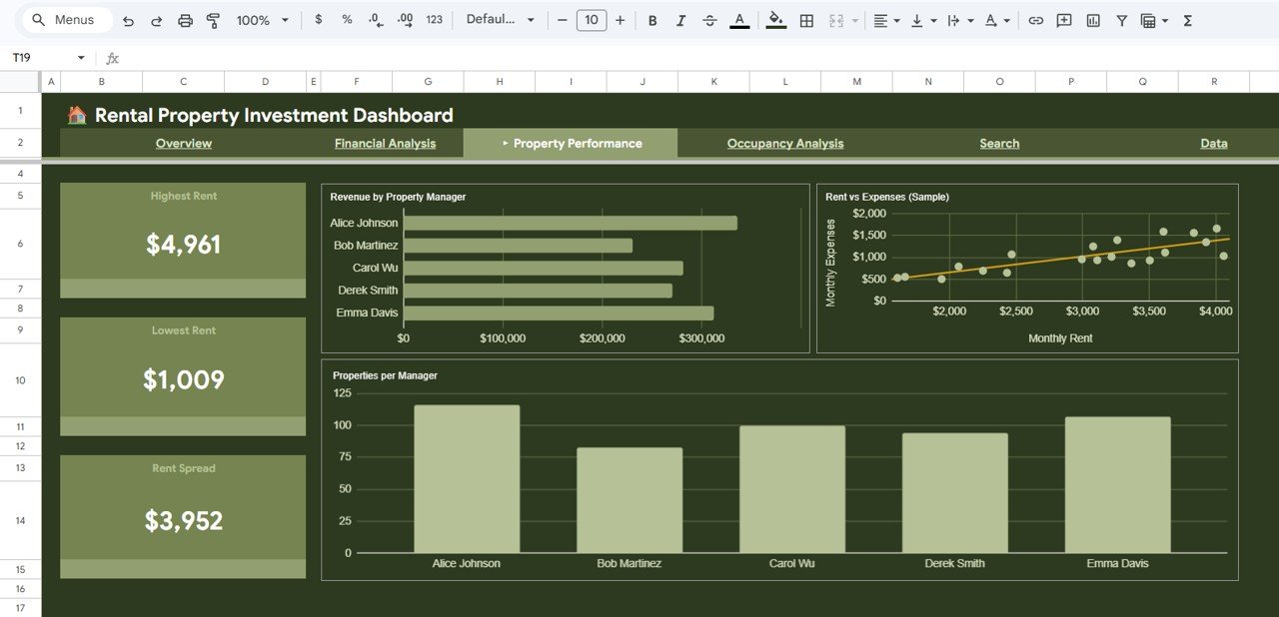The height and width of the screenshot is (617, 1279).
Task: Open the fill color picker
Action: click(776, 19)
